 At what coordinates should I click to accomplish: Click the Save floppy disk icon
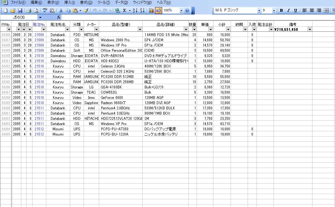(x=20, y=10)
